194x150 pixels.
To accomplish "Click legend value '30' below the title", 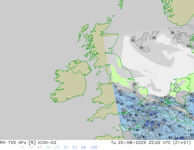I will coord(31,148).
